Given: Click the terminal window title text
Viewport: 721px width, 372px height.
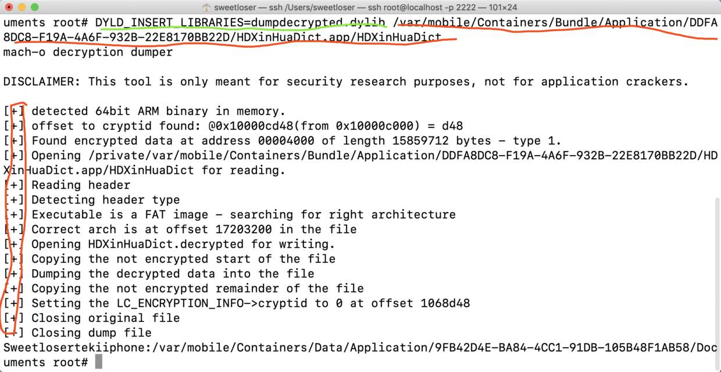Looking at the screenshot, I should coord(365,8).
